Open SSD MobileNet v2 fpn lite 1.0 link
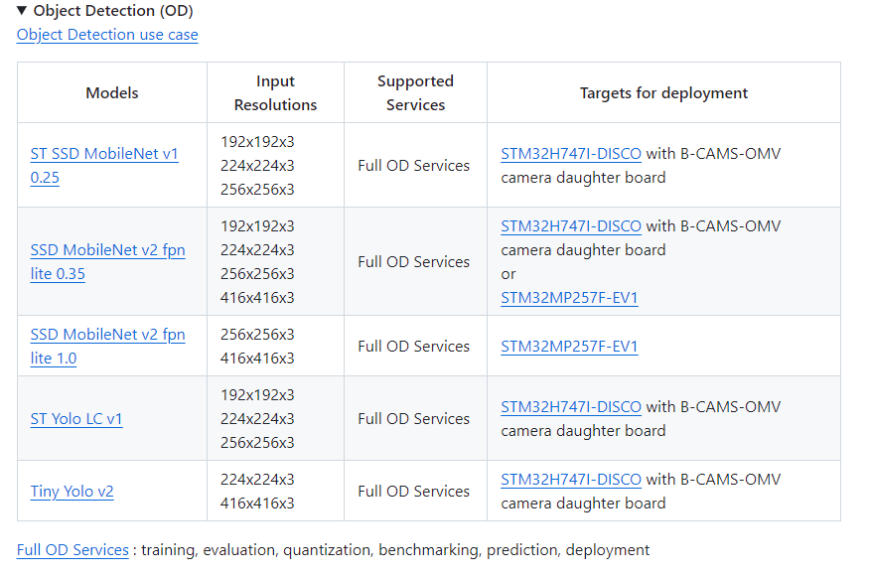The height and width of the screenshot is (577, 869). (107, 335)
